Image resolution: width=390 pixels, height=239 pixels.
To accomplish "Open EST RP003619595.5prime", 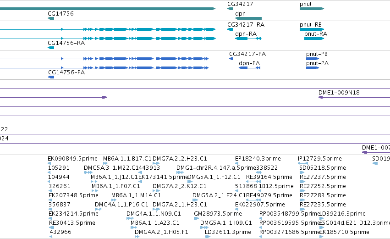I will tap(289, 223).
